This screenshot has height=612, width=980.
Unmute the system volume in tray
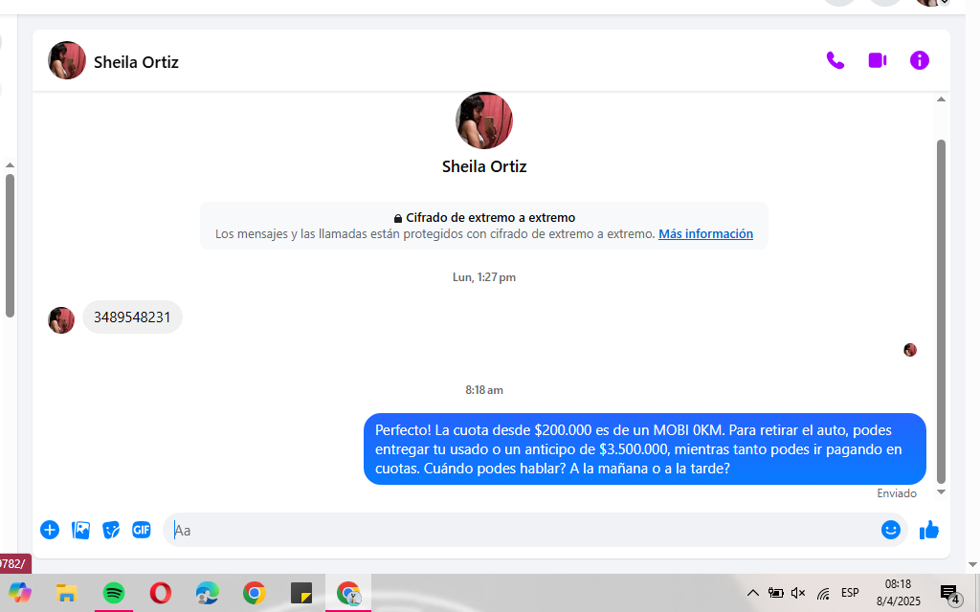(x=798, y=593)
